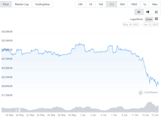The width and height of the screenshot is (161, 117).
Task: Switch to the Market Cap tab
Action: pyautogui.click(x=22, y=4)
